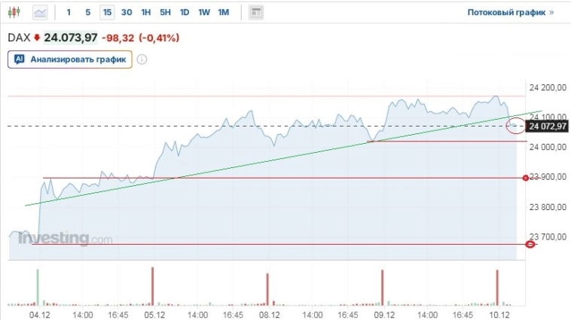Viewport: 571px width, 320px height.
Task: Select the 5-minute timeframe
Action: coord(88,12)
